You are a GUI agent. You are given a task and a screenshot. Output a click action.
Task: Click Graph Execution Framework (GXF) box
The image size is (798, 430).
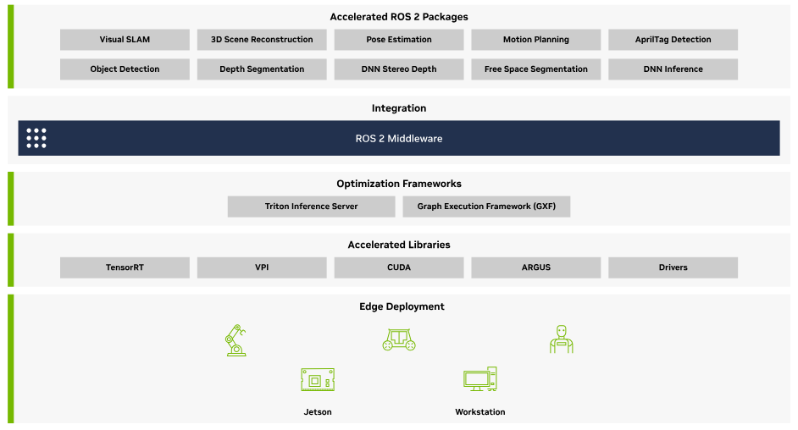(x=486, y=207)
